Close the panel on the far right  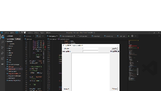(159, 36)
